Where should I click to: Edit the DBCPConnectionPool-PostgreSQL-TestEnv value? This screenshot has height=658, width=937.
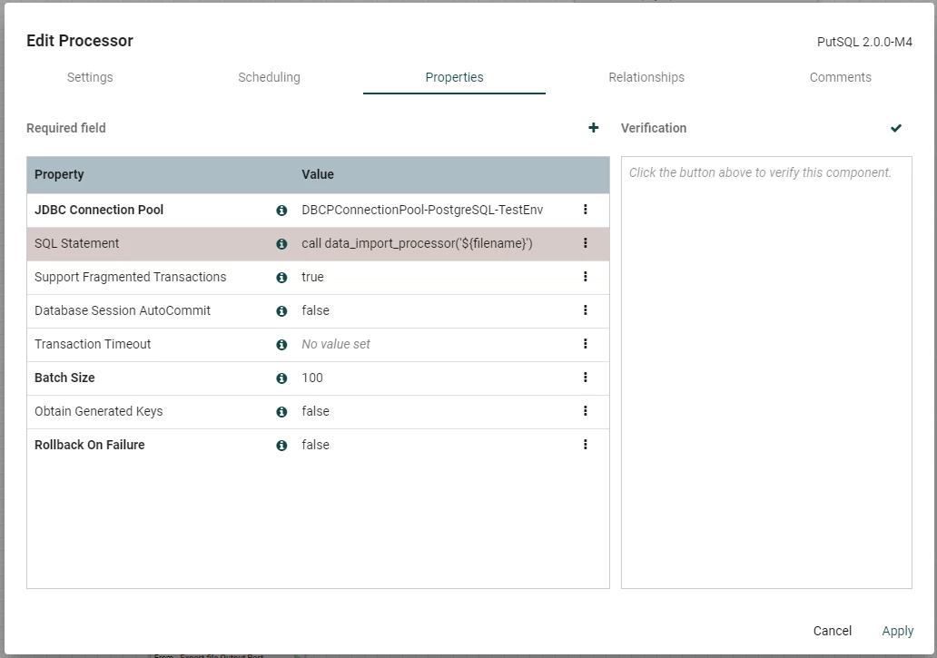(x=422, y=210)
